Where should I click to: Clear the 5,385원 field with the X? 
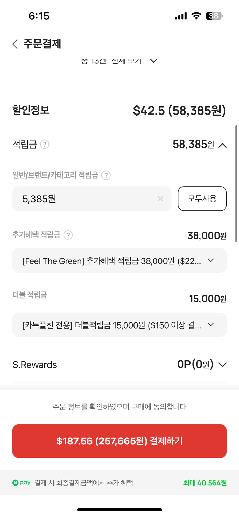(x=160, y=199)
